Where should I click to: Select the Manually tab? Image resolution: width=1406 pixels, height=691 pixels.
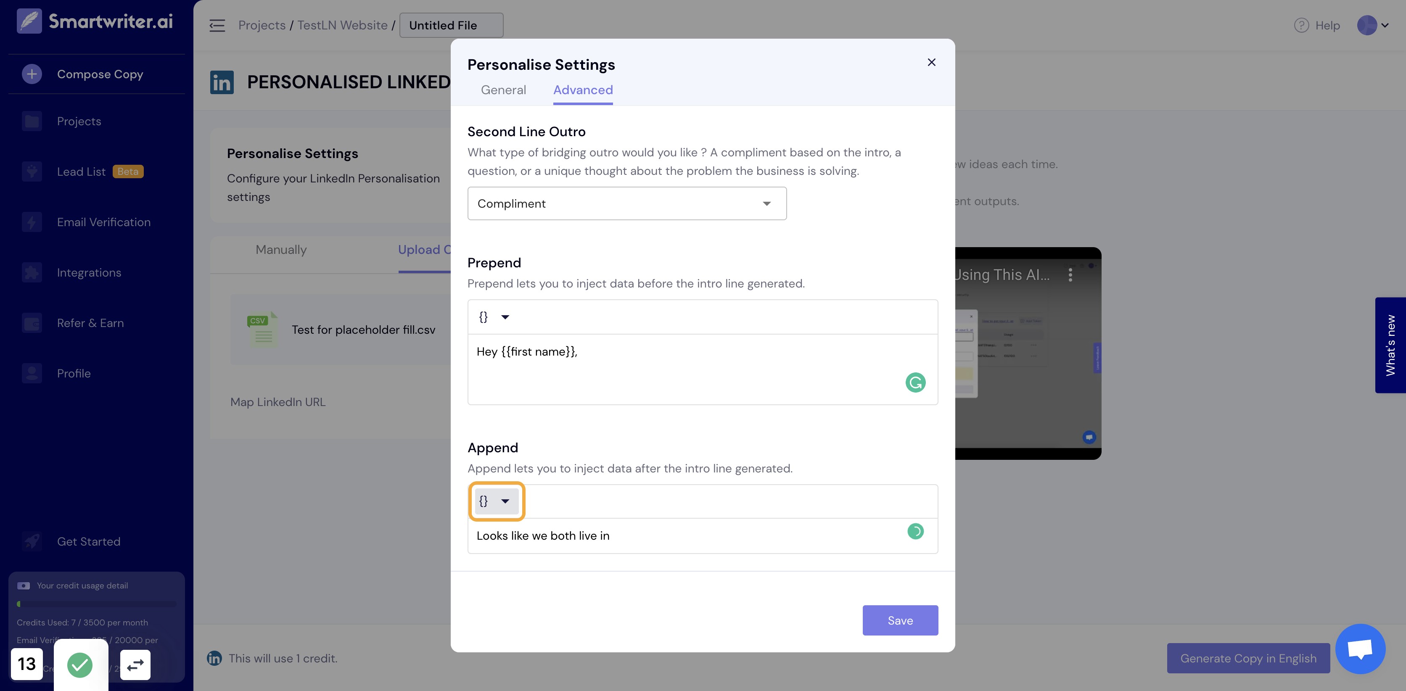[281, 249]
